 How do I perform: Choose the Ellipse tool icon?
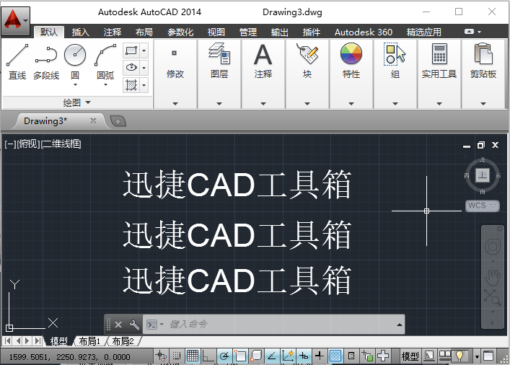click(x=131, y=68)
